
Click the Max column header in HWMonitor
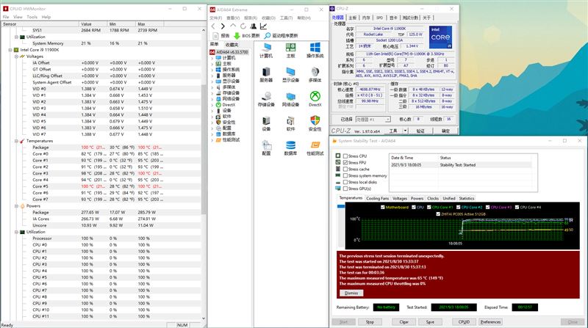150,24
